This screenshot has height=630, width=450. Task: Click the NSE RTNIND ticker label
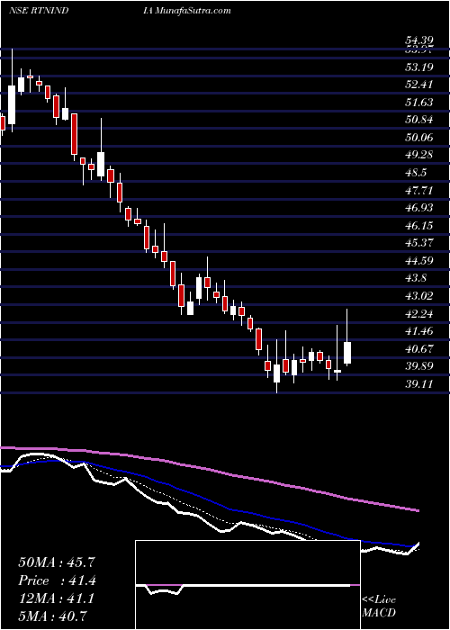tap(38, 11)
